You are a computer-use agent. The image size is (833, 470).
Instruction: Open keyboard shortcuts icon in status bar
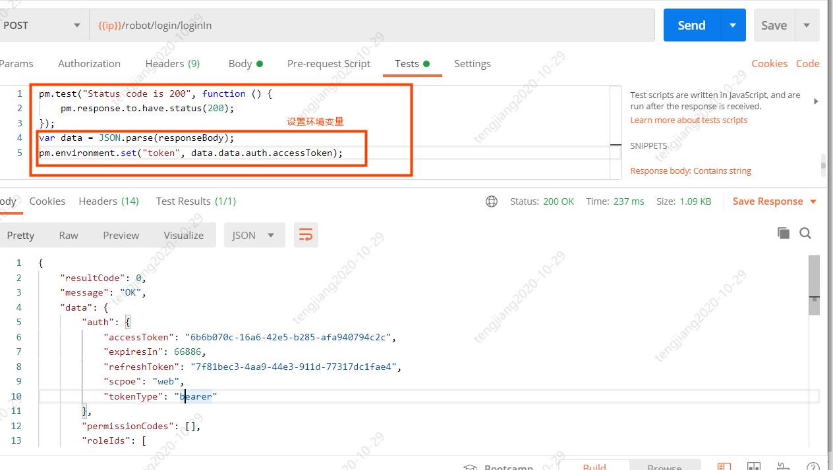pos(784,467)
